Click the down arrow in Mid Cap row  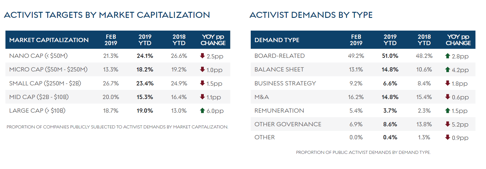(202, 97)
